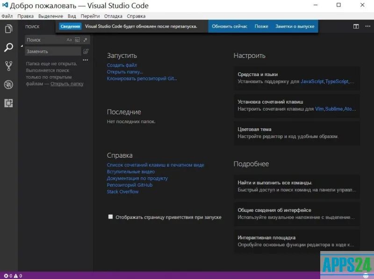Click Сведения badge in notification
374x279 pixels.
(x=70, y=27)
